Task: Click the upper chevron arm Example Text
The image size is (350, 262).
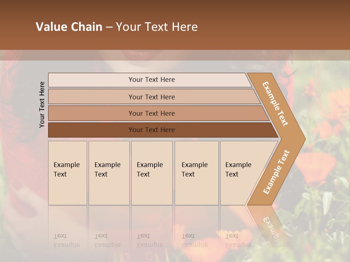Action: 276,103
